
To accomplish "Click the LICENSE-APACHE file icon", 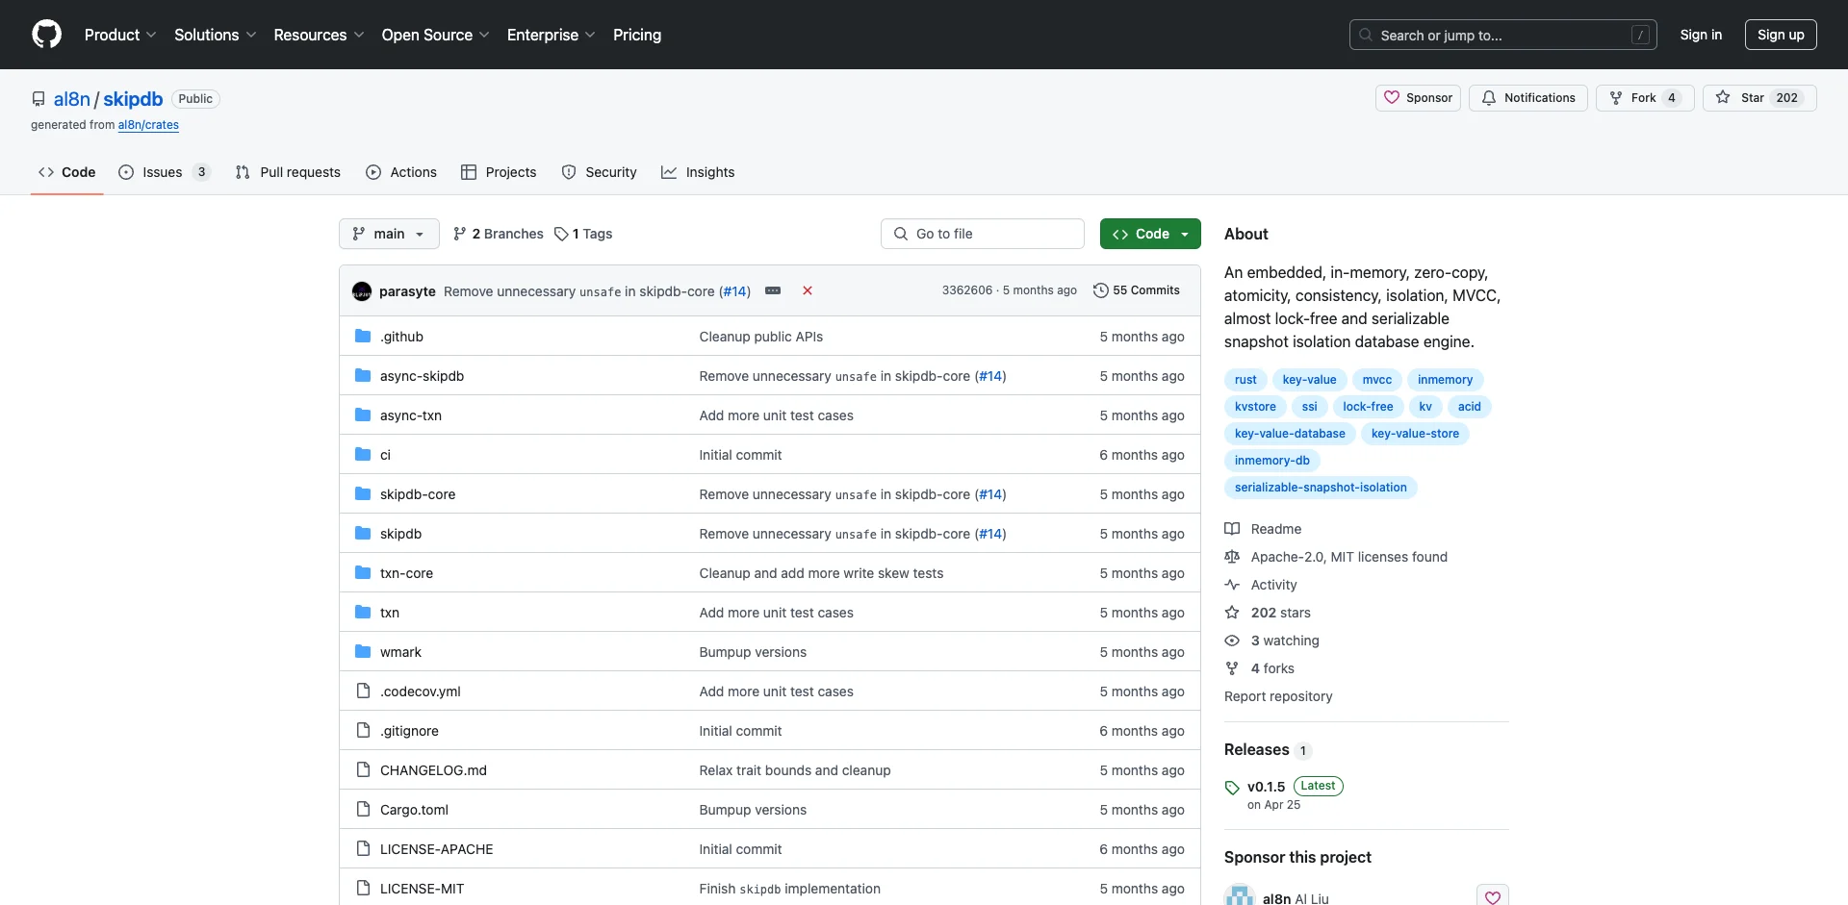I will [x=363, y=849].
